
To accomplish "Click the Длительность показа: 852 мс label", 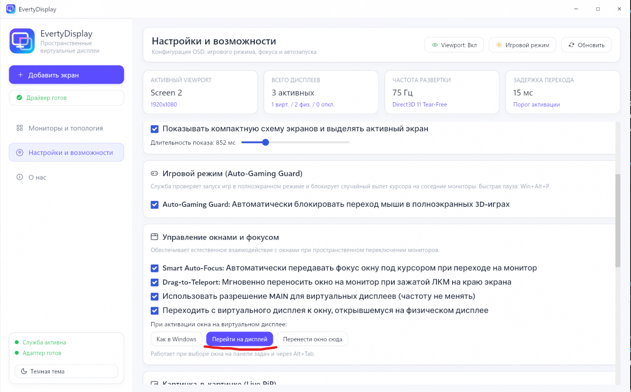I will [193, 143].
